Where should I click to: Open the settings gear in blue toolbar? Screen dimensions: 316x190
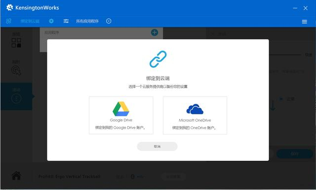coord(51,21)
